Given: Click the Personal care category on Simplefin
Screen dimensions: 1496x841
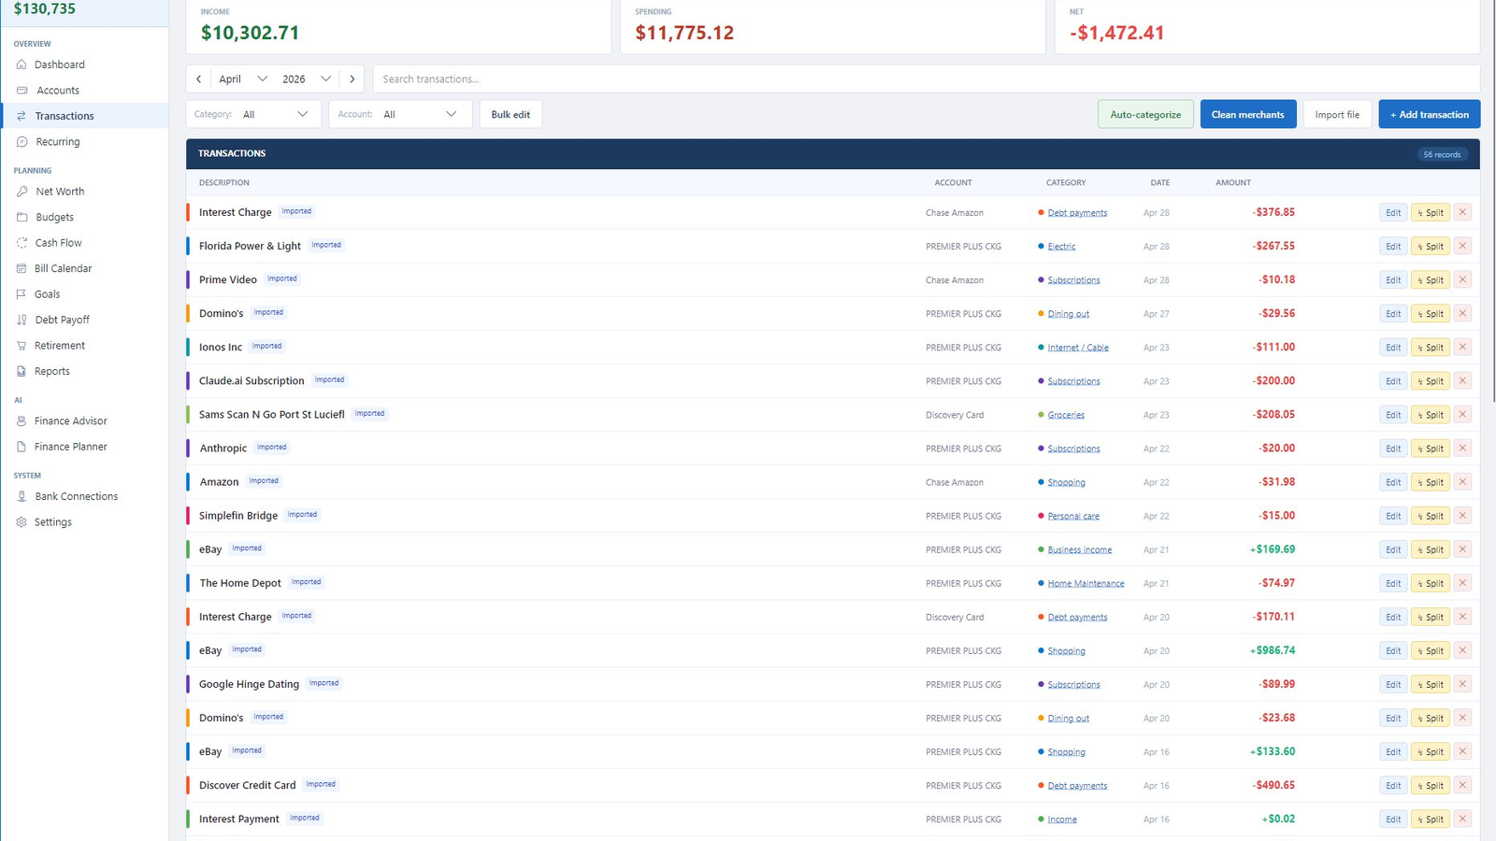Looking at the screenshot, I should [1073, 516].
